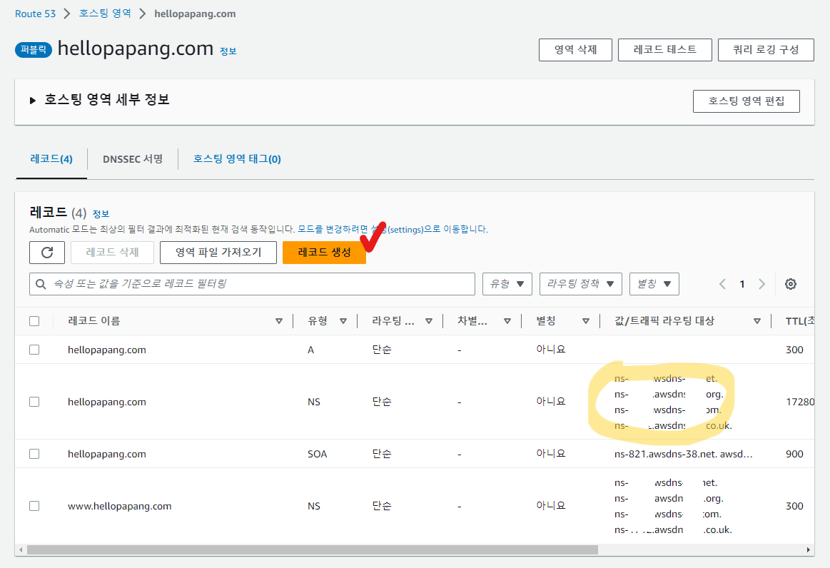Viewport: 830px width, 568px height.
Task: Go to previous page arrow in pagination
Action: pos(722,284)
